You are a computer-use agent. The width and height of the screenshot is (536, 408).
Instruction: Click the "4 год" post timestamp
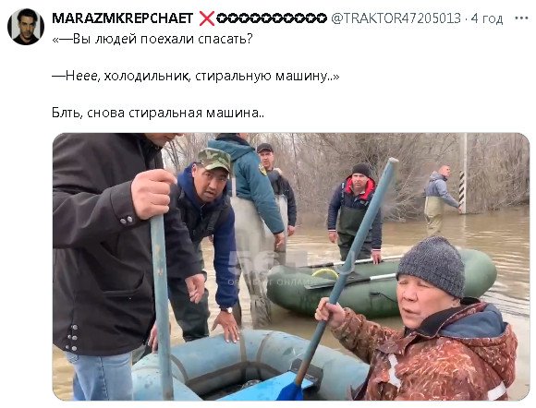(487, 18)
